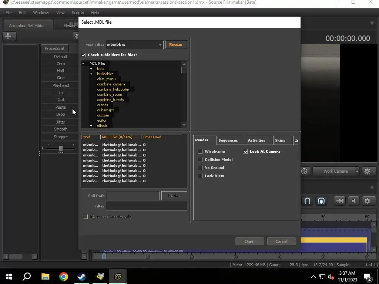Switch to the Activities tab
379x284 pixels.
(259, 140)
